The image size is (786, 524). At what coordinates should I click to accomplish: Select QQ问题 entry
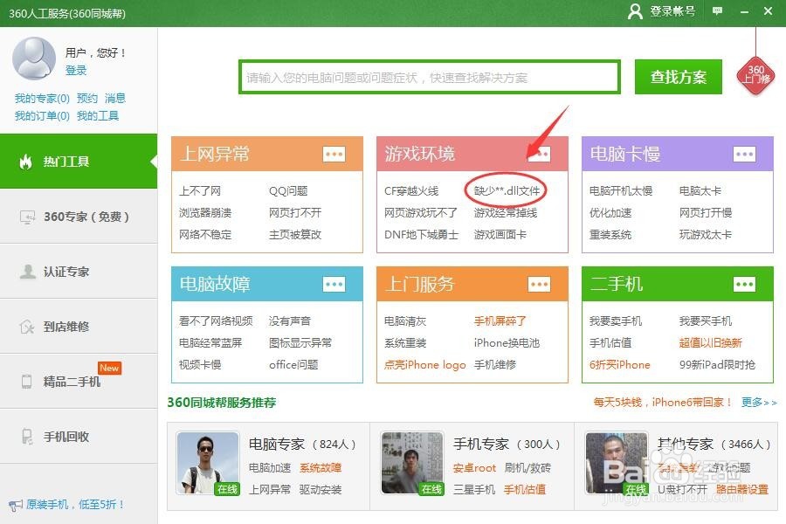click(288, 191)
